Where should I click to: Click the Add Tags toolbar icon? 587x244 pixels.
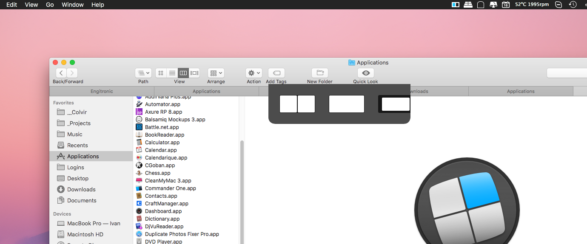pos(276,73)
